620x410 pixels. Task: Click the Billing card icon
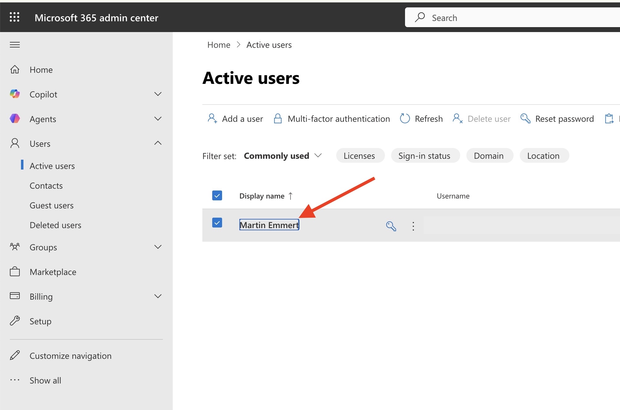[x=15, y=296]
